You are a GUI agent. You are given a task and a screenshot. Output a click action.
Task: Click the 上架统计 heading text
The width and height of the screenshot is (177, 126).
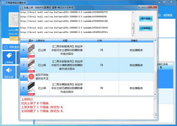point(27,99)
